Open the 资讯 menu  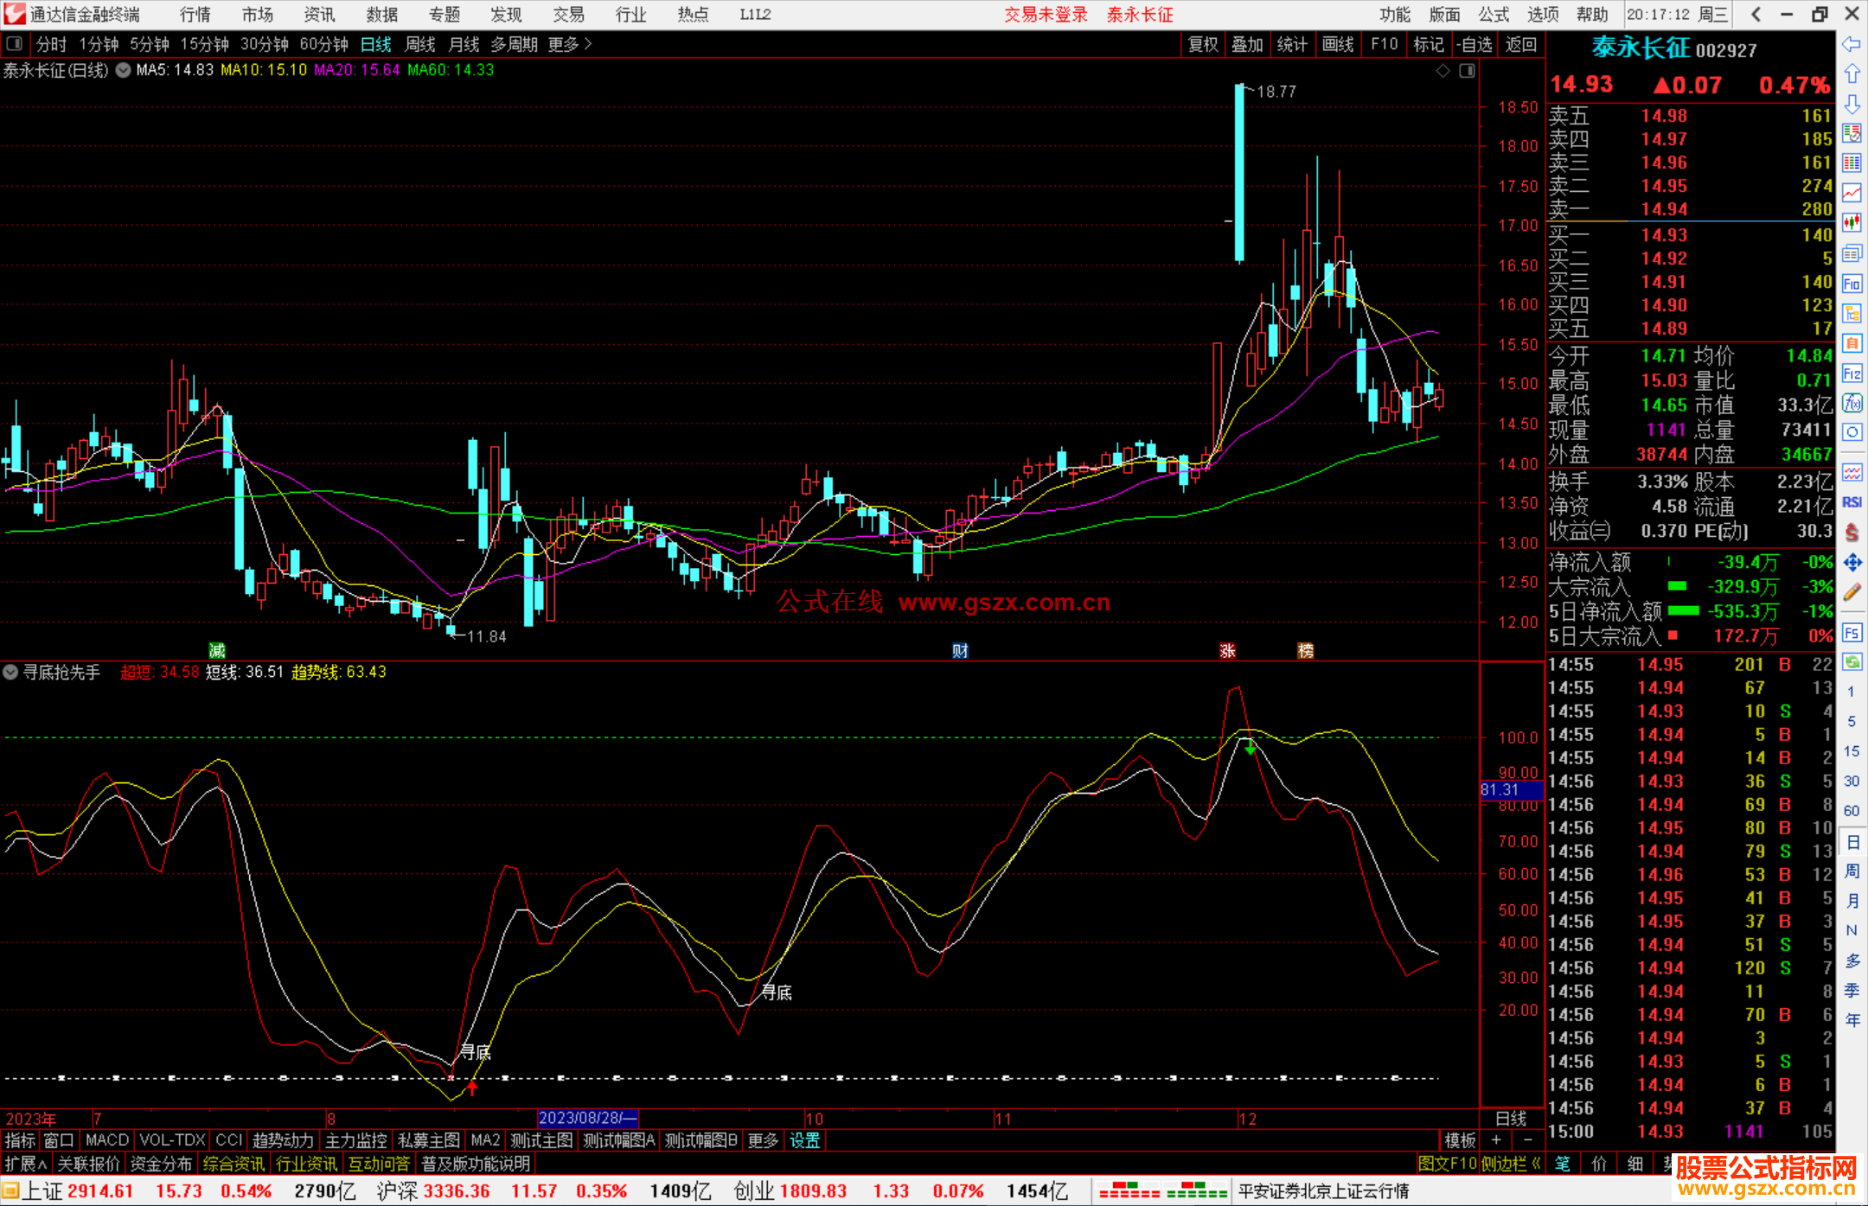(320, 15)
